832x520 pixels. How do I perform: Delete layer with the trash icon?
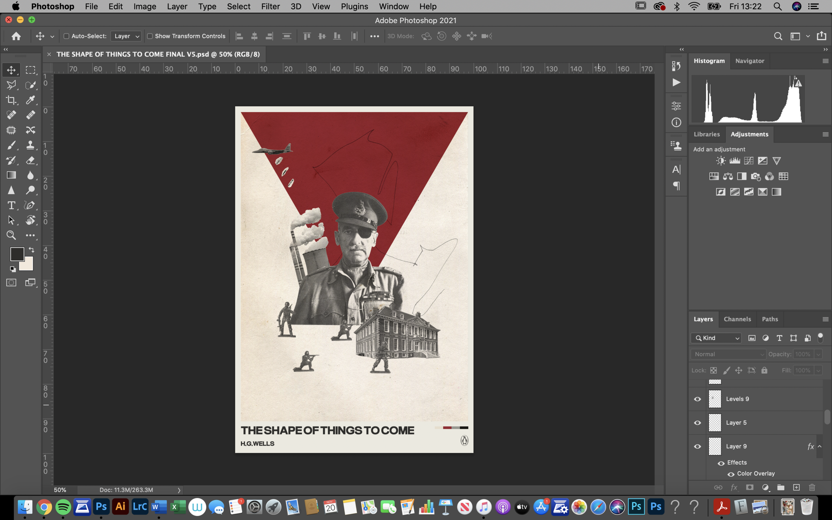coord(812,487)
